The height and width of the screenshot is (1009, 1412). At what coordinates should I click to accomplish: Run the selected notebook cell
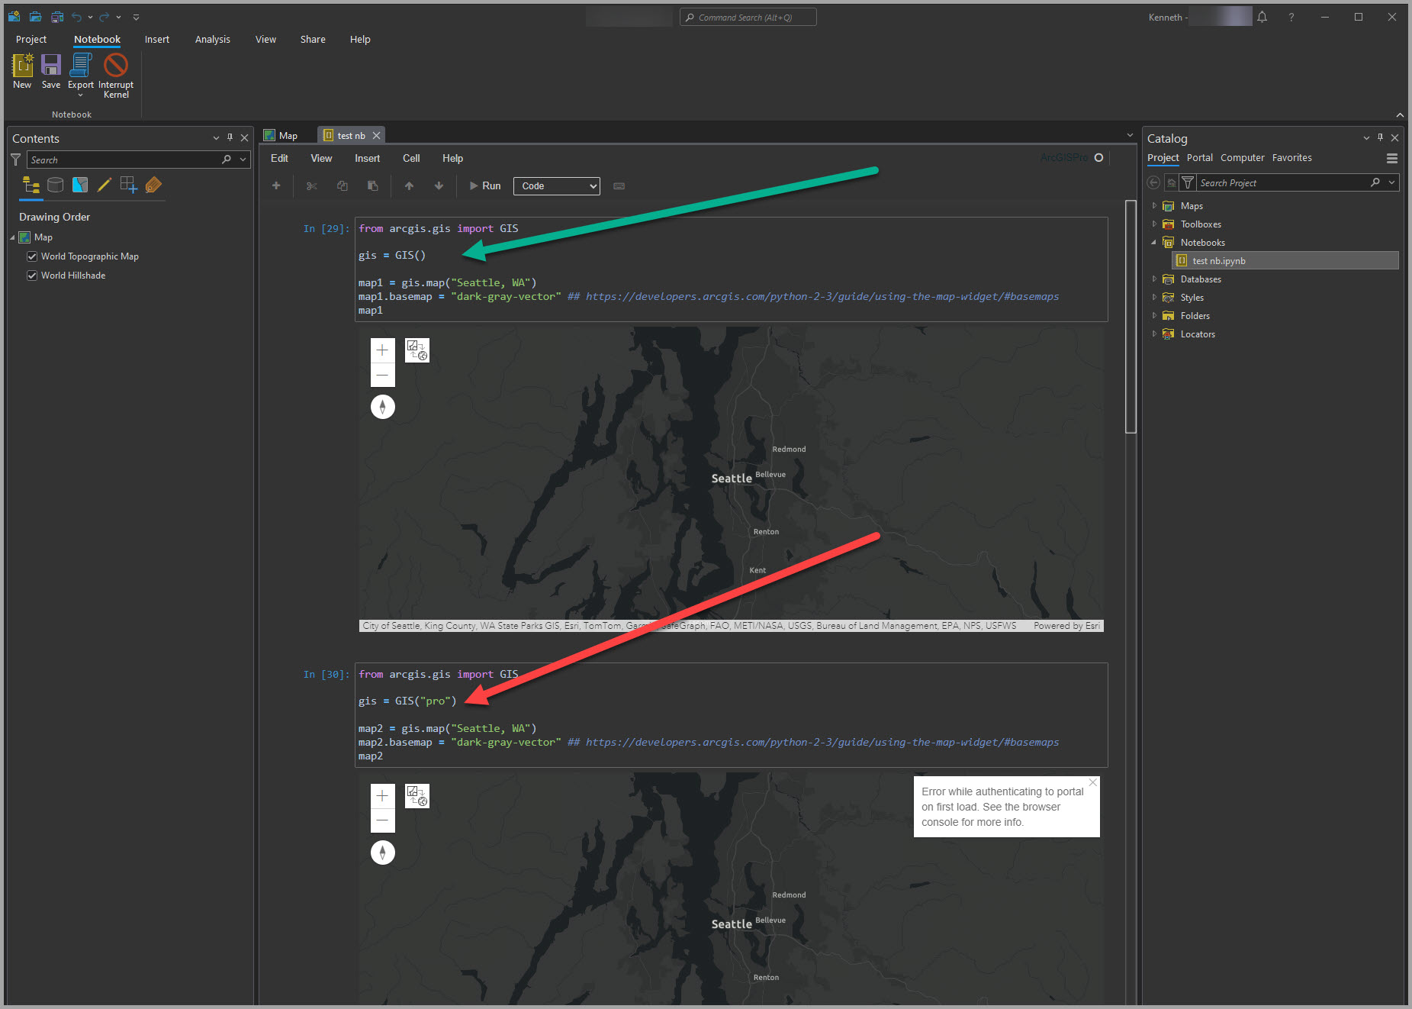tap(485, 185)
